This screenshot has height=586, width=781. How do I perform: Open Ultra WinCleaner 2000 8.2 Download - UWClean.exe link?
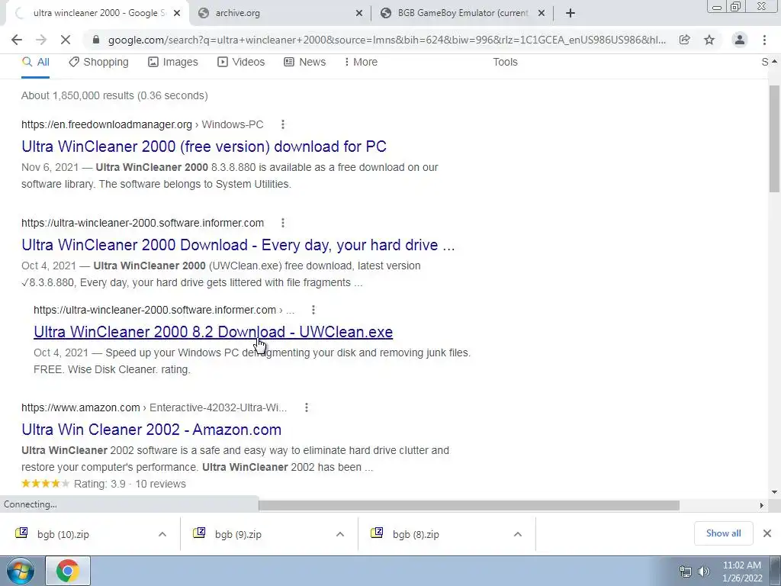[x=214, y=331]
